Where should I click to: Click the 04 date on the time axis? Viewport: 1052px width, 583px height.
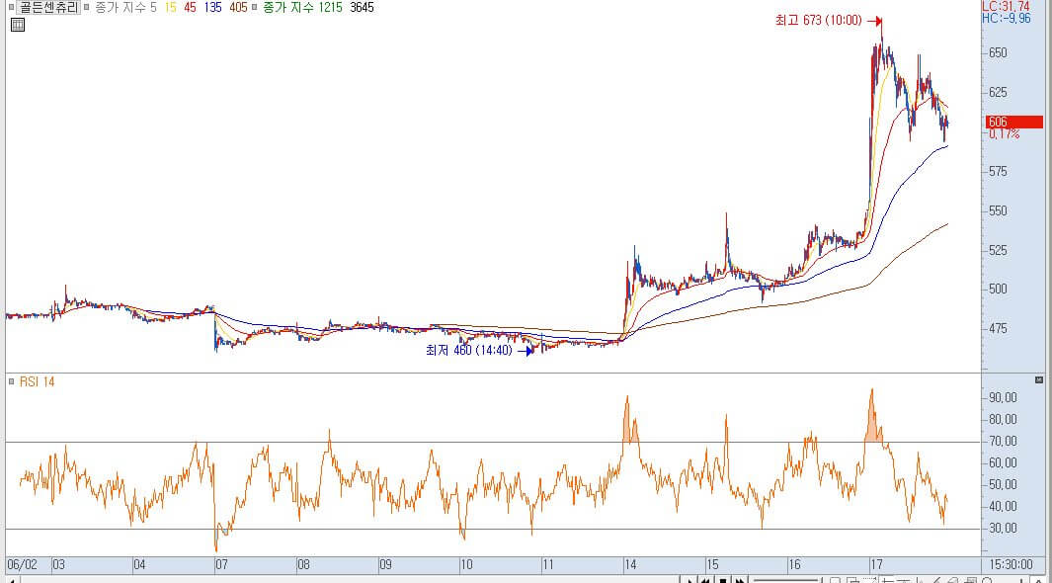point(139,565)
